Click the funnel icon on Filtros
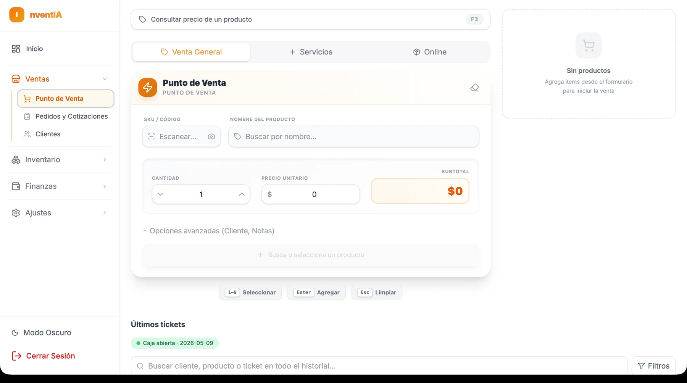 (641, 366)
